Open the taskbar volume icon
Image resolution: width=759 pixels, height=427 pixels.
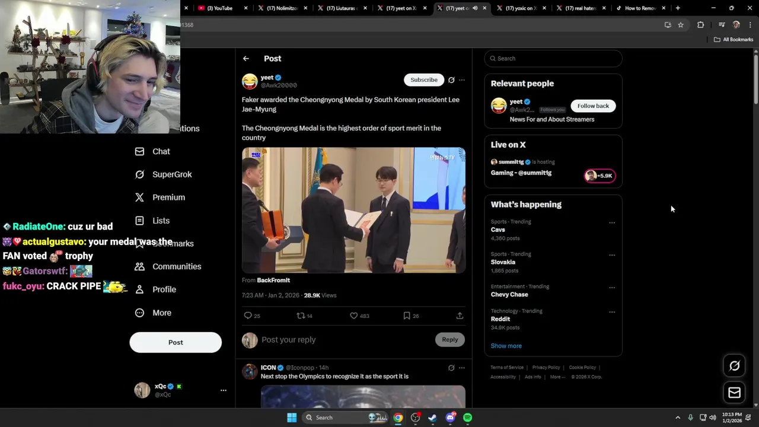click(713, 418)
